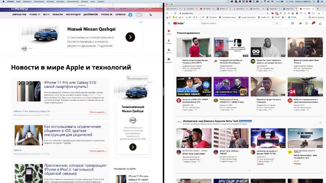Open Chrome three-dot menu in YouTube window

pyautogui.click(x=323, y=13)
